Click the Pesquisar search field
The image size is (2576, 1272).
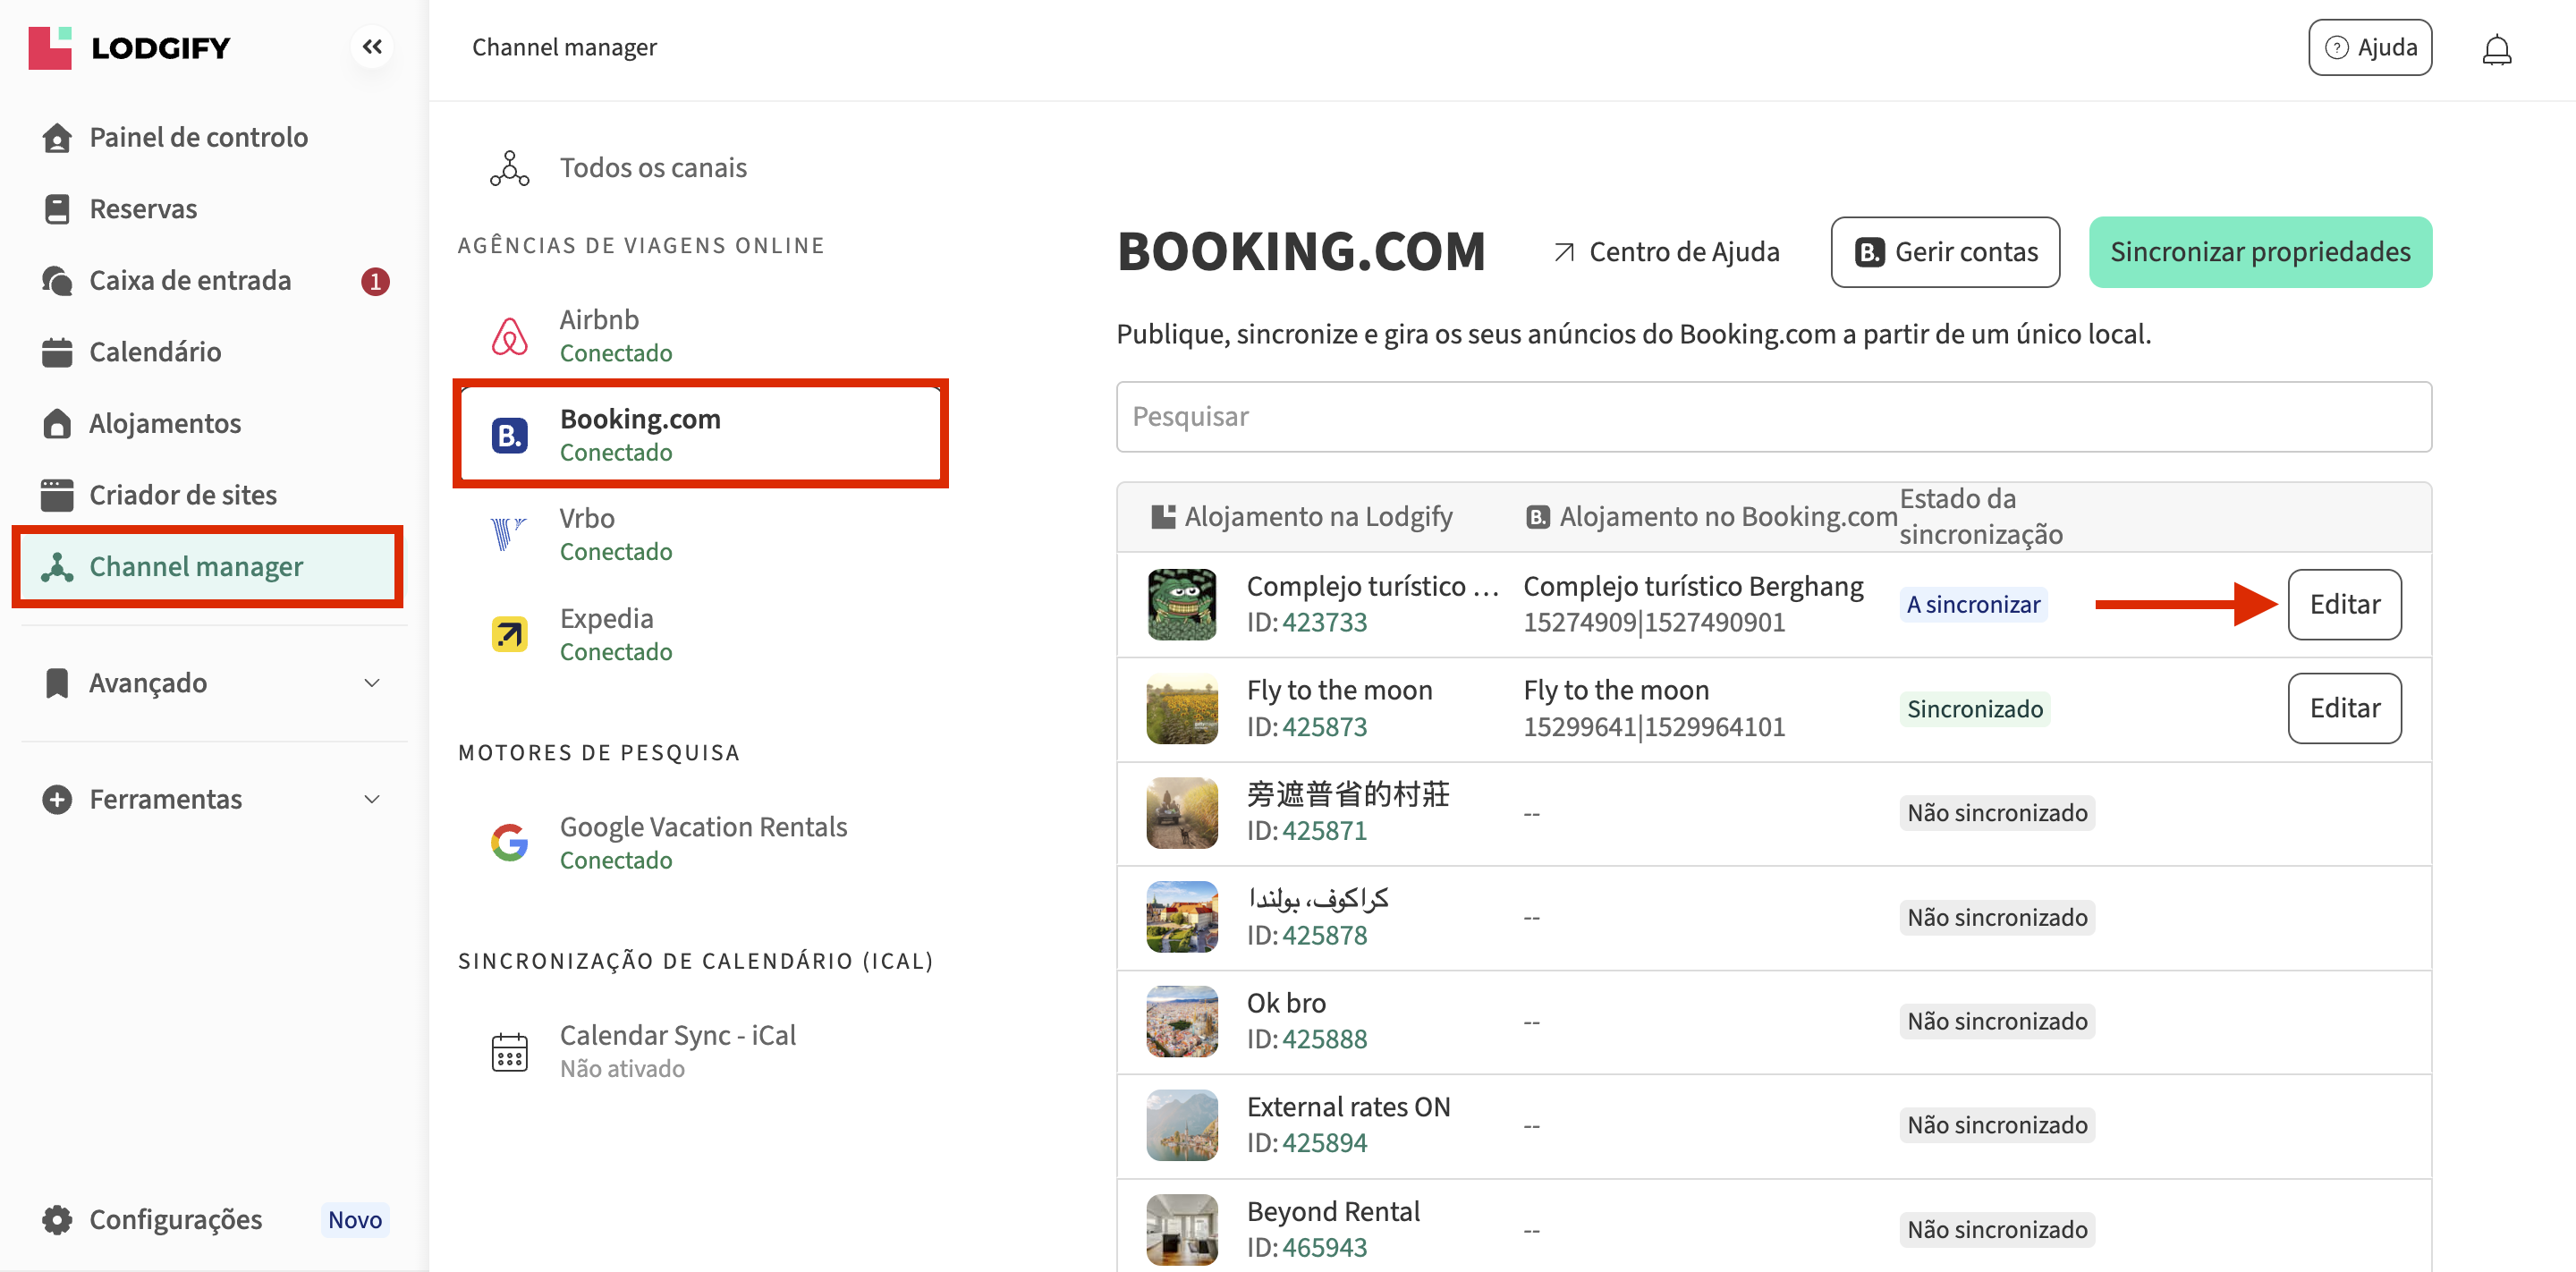tap(1773, 417)
